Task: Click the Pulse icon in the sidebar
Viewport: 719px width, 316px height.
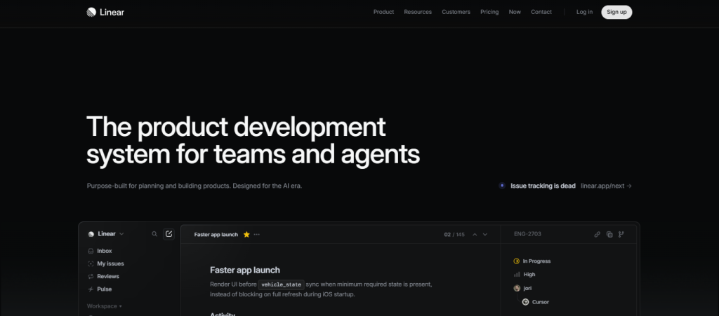Action: click(x=91, y=289)
